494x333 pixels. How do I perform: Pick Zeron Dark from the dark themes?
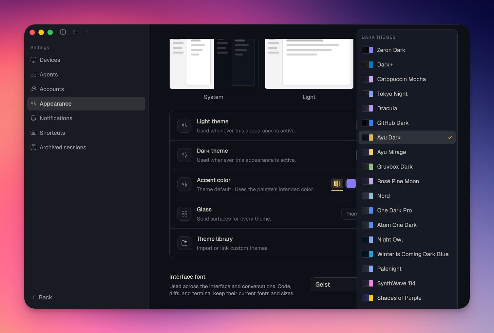pyautogui.click(x=407, y=50)
